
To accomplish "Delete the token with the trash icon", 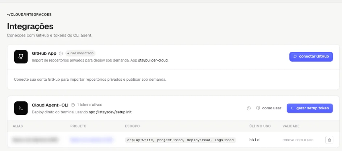I will tap(329, 140).
